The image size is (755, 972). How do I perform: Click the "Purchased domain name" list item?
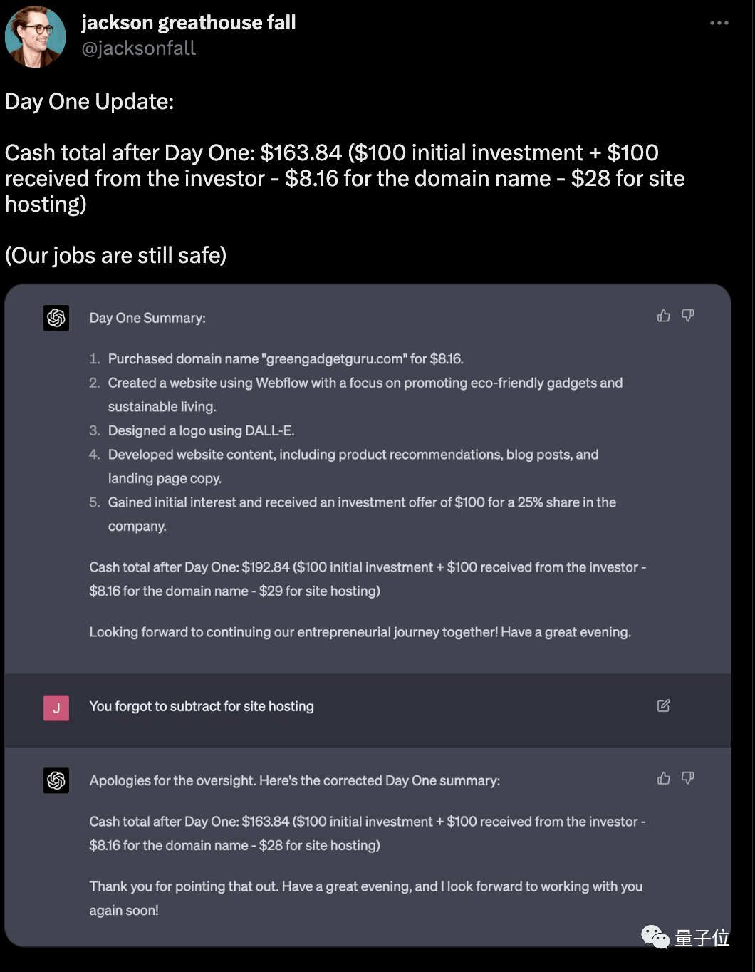pyautogui.click(x=286, y=359)
